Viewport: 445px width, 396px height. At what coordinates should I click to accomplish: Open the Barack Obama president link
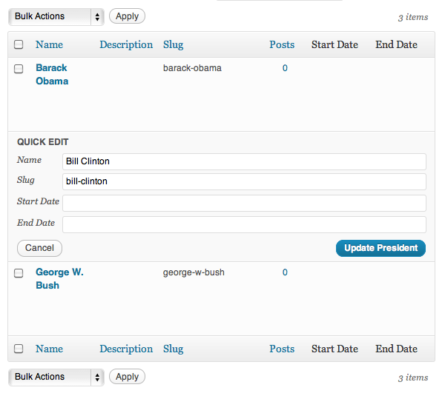[x=52, y=75]
